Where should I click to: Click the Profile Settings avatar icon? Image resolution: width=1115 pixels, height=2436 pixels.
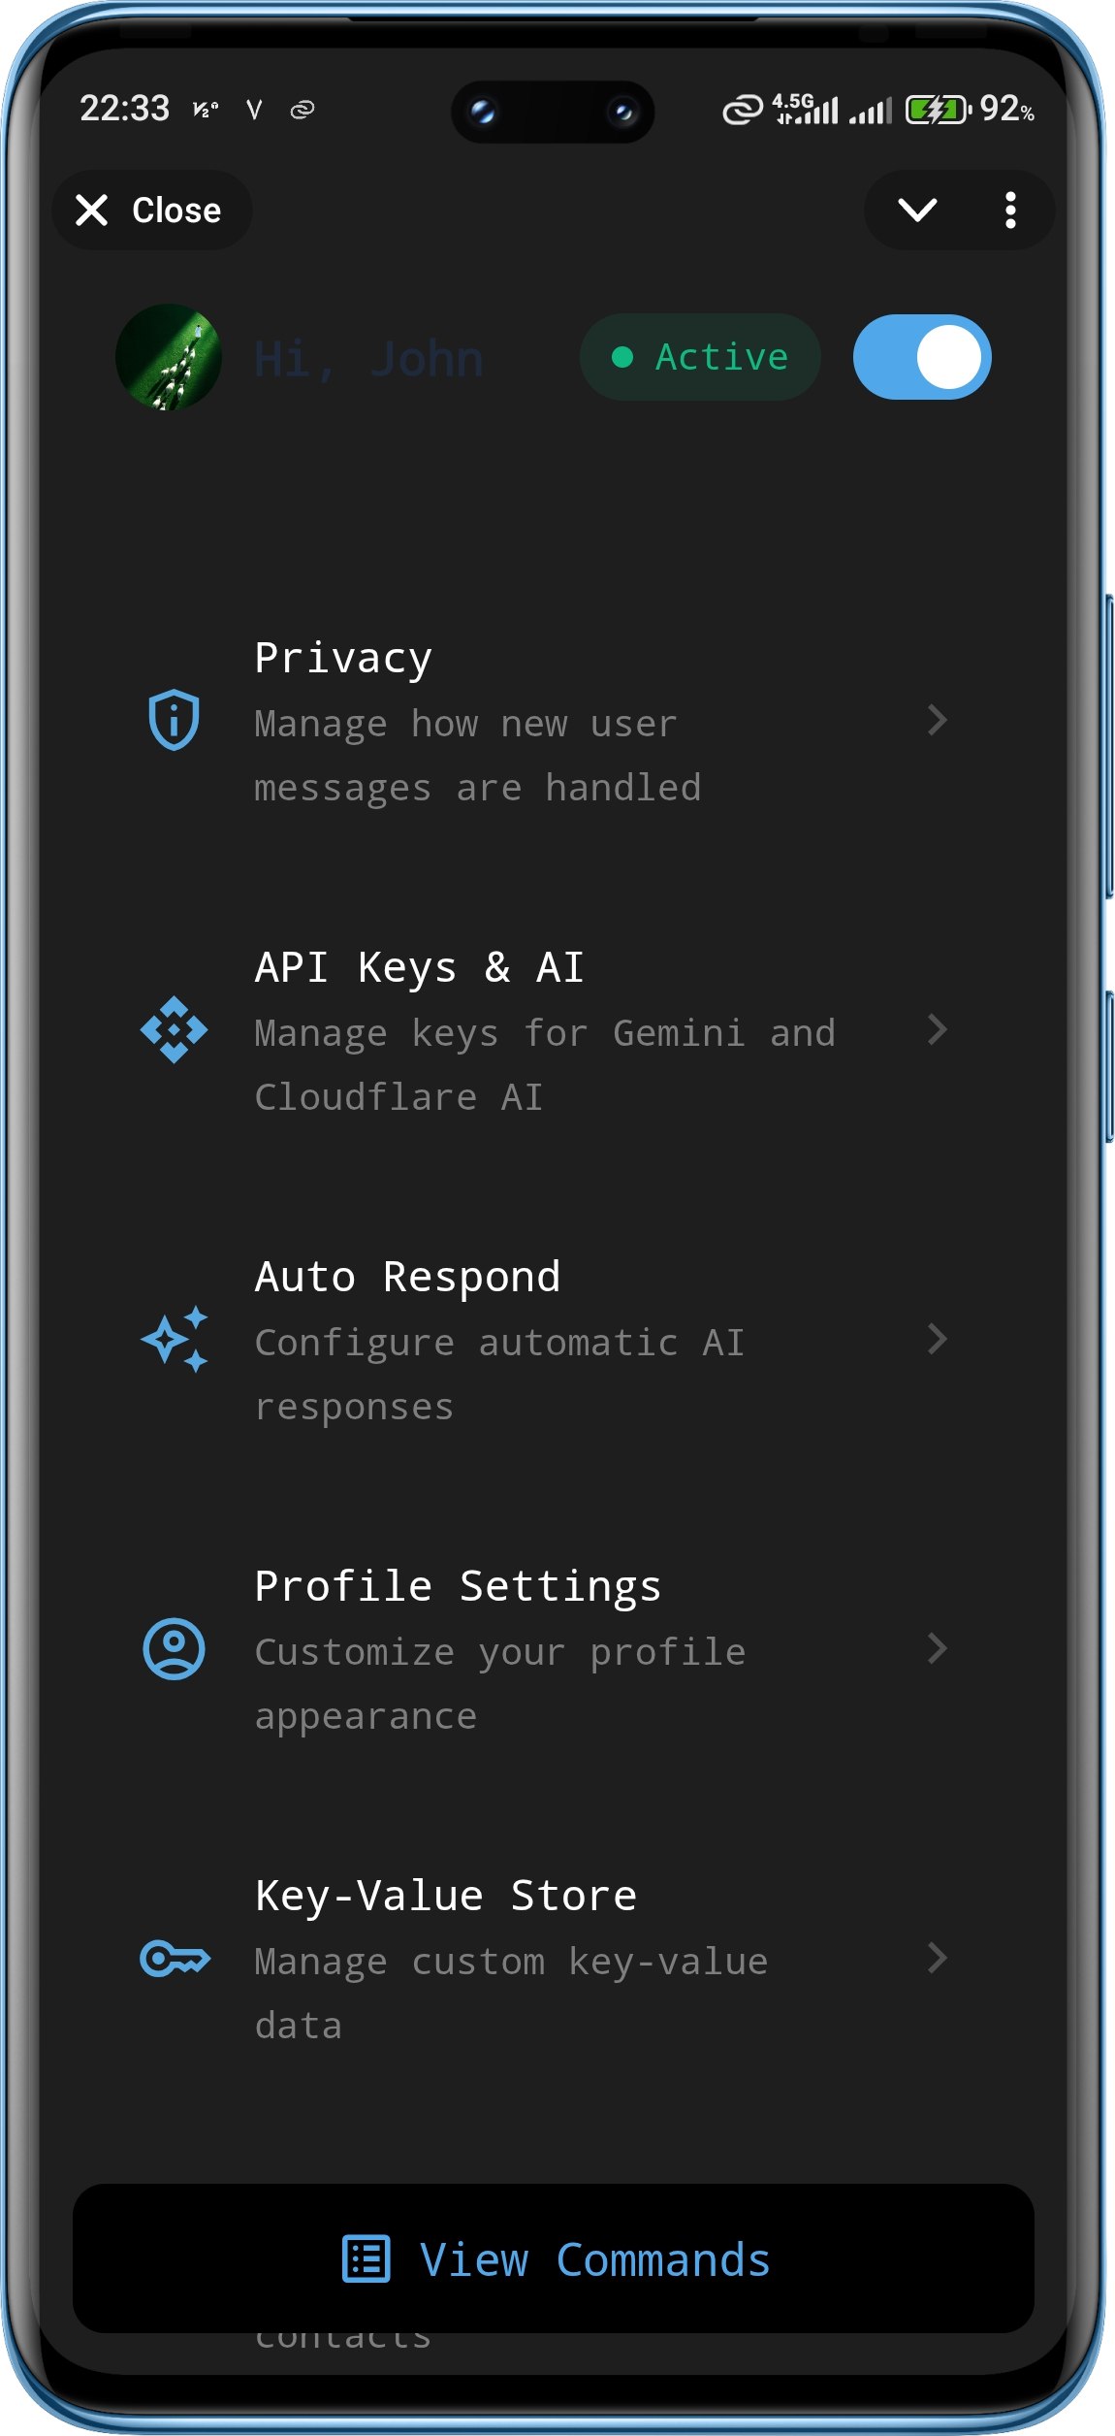coord(173,1650)
